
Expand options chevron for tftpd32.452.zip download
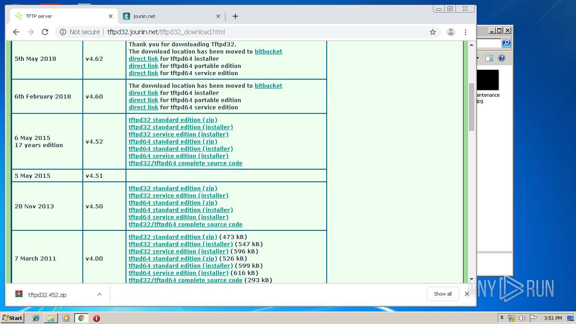coord(99,295)
